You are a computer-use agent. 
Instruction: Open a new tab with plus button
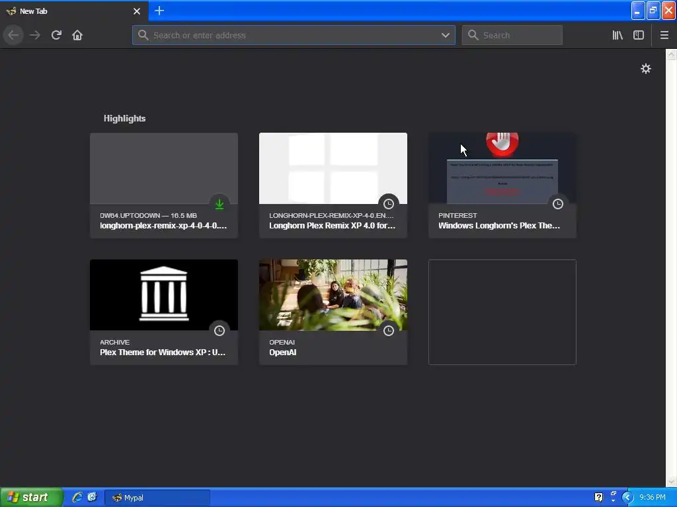[159, 11]
